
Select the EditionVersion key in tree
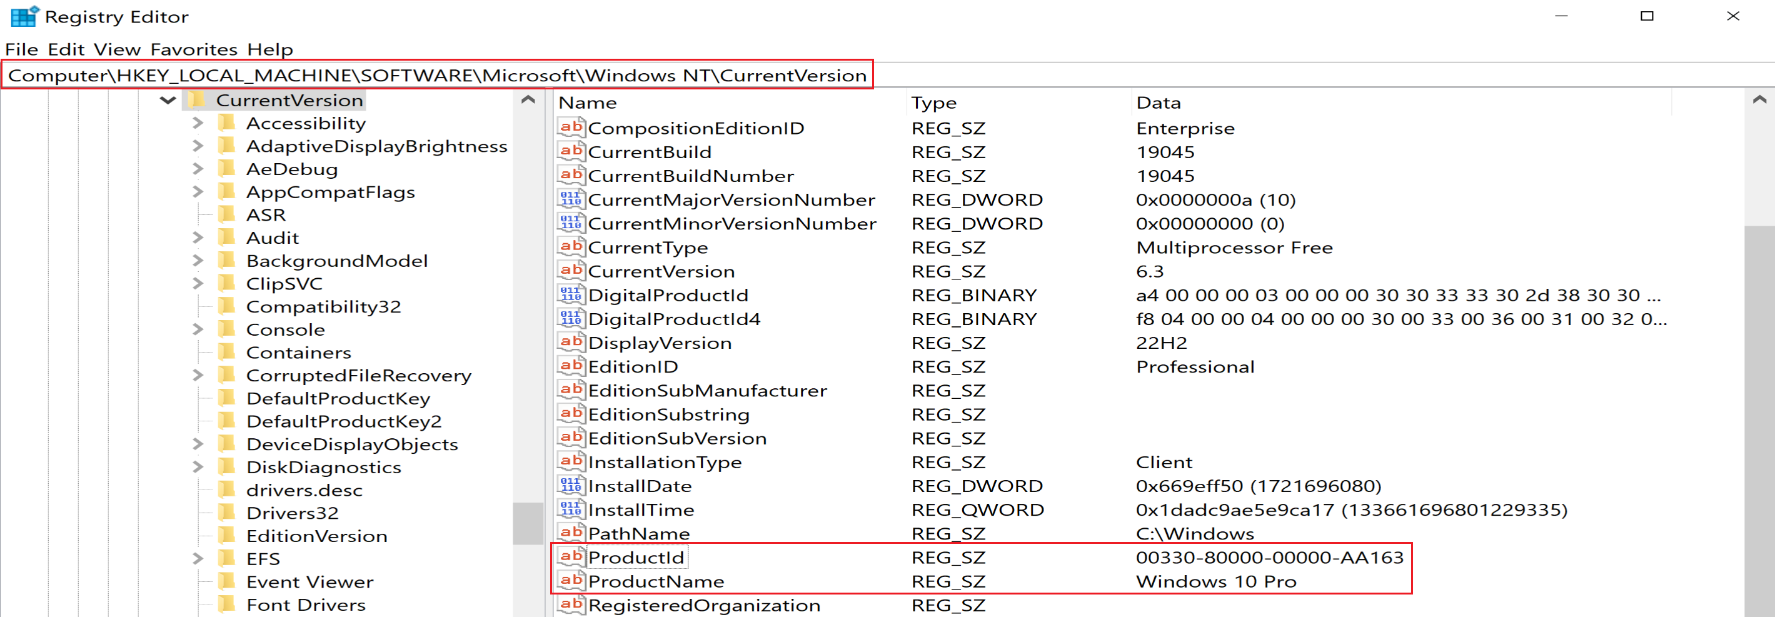pyautogui.click(x=316, y=536)
